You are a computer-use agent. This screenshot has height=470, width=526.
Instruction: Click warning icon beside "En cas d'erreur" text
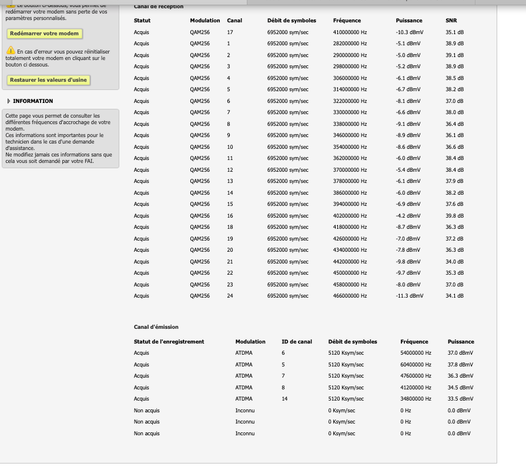(11, 51)
